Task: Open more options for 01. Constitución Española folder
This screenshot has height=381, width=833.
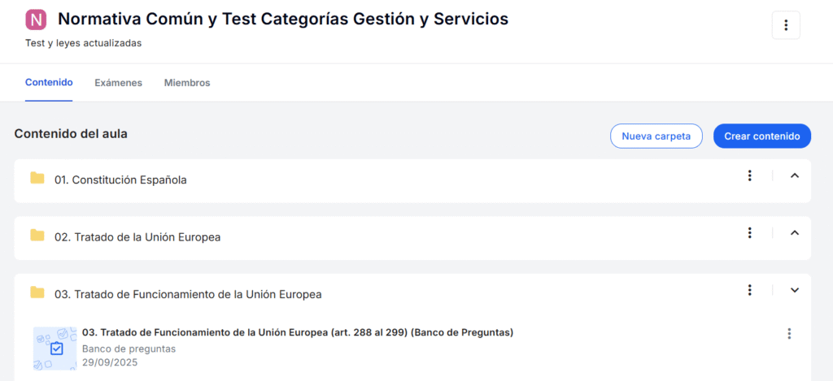Action: click(x=749, y=175)
